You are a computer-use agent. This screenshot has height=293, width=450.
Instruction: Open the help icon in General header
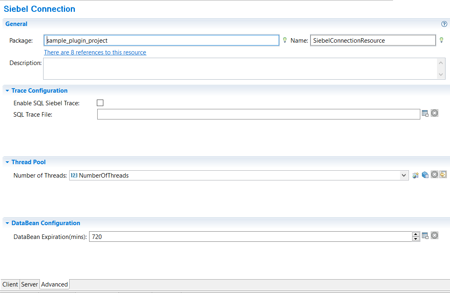(444, 24)
